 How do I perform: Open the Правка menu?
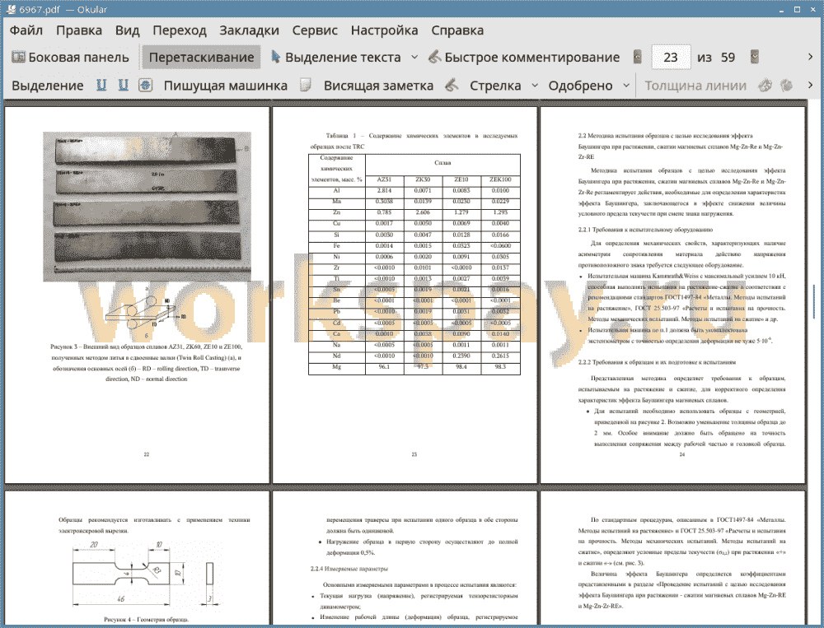[x=79, y=30]
